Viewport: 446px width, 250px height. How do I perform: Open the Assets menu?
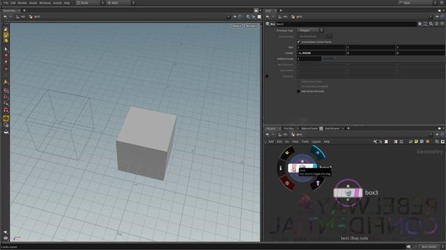pos(33,3)
